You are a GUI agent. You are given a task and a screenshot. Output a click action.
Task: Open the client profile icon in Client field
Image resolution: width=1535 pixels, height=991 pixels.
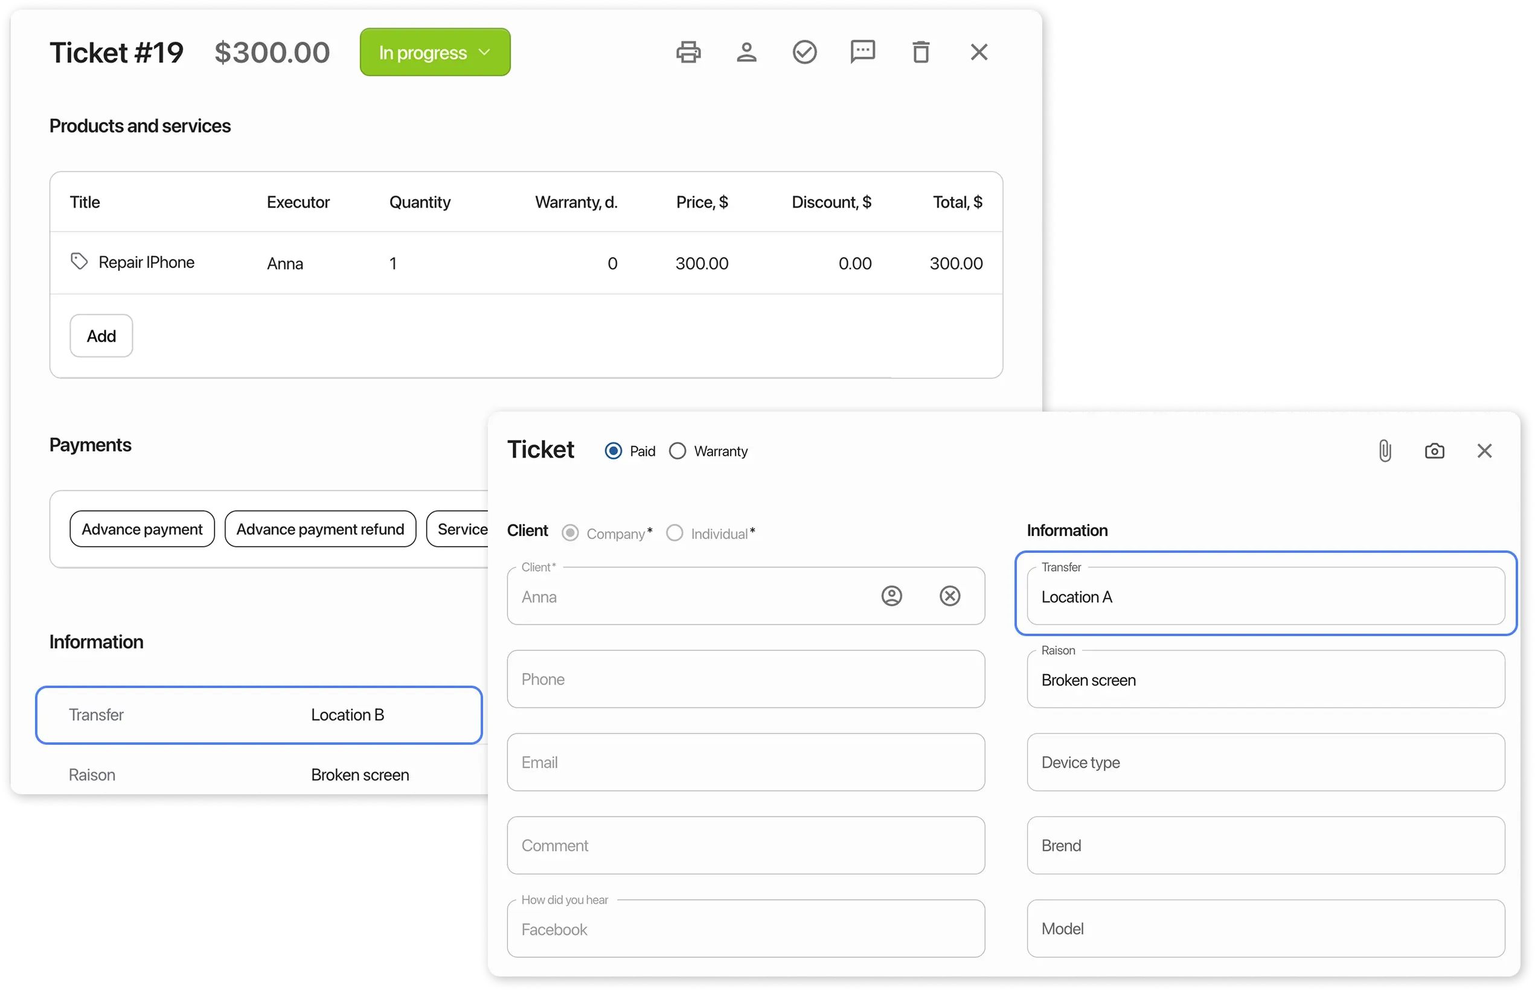coord(891,596)
